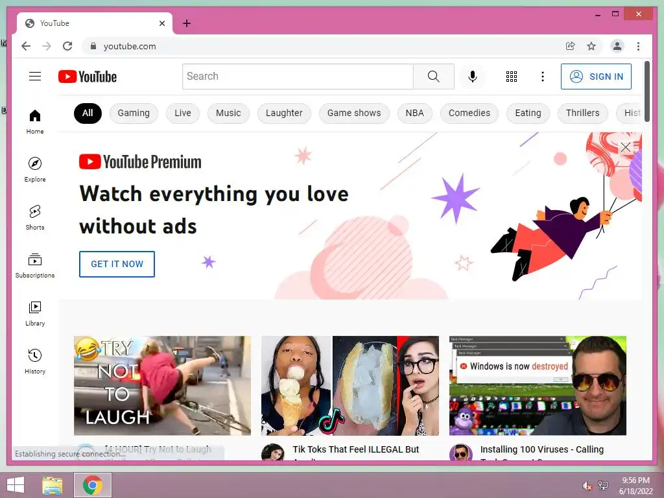Click the SIGN IN button
The image size is (664, 498).
pyautogui.click(x=596, y=77)
